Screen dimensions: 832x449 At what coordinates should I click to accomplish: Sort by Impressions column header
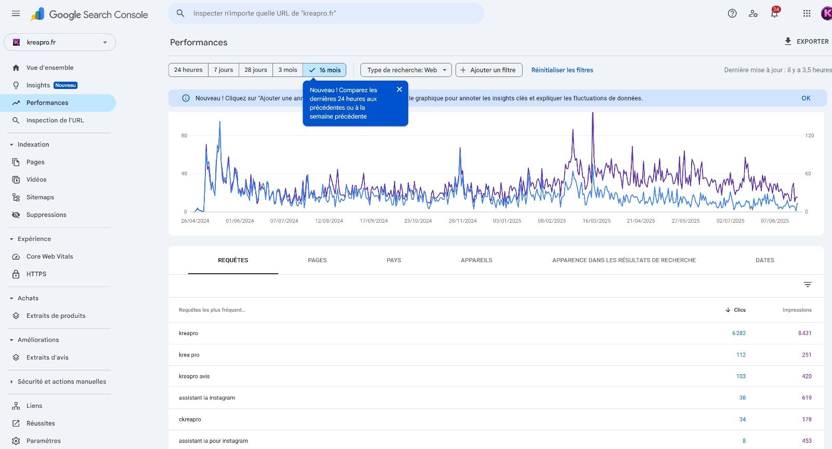[797, 310]
